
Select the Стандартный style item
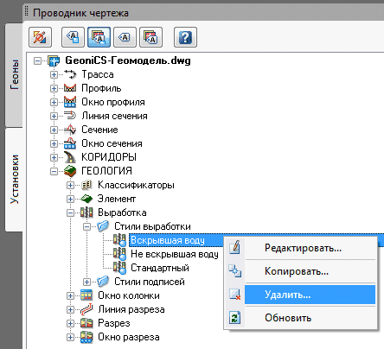[x=160, y=268]
